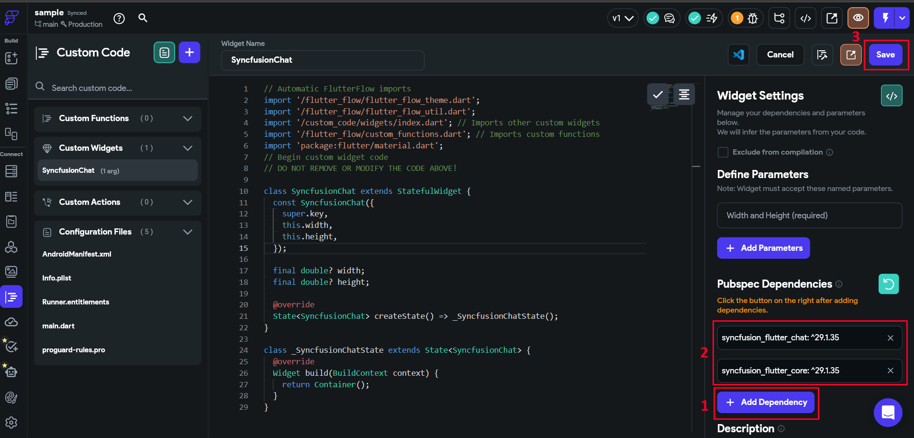This screenshot has height=438, width=914.
Task: Run the code validation check
Action: 658,94
